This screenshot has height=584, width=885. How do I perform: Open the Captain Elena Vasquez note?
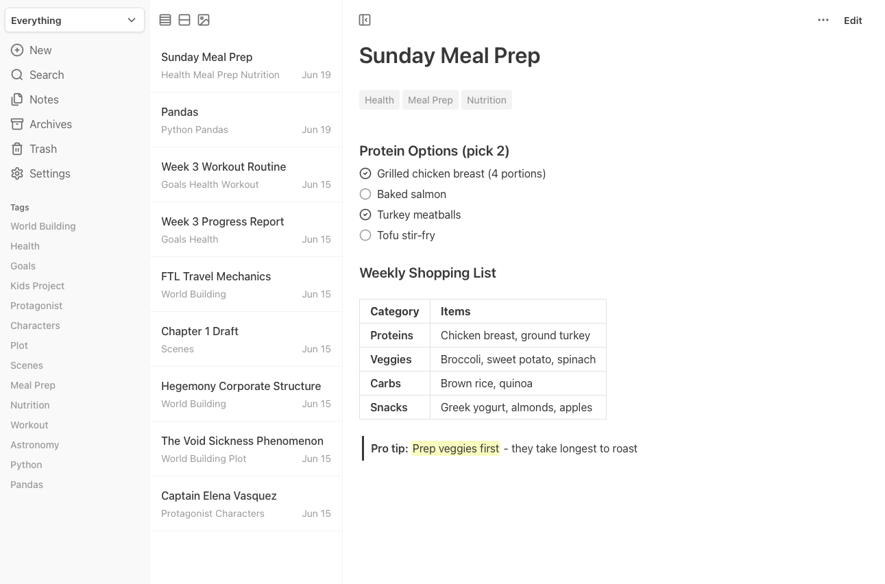point(246,504)
